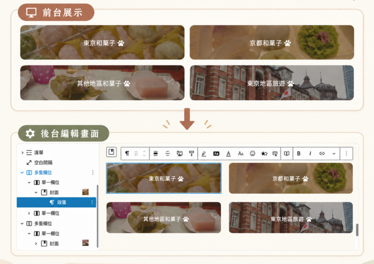Select the editor's selected 東京和菓子 cover block

164,178
